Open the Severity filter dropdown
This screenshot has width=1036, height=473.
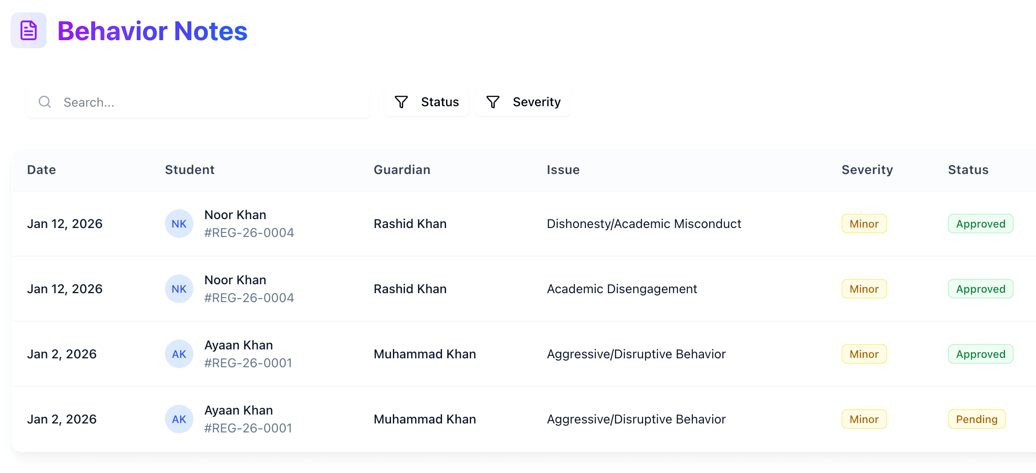click(x=523, y=102)
